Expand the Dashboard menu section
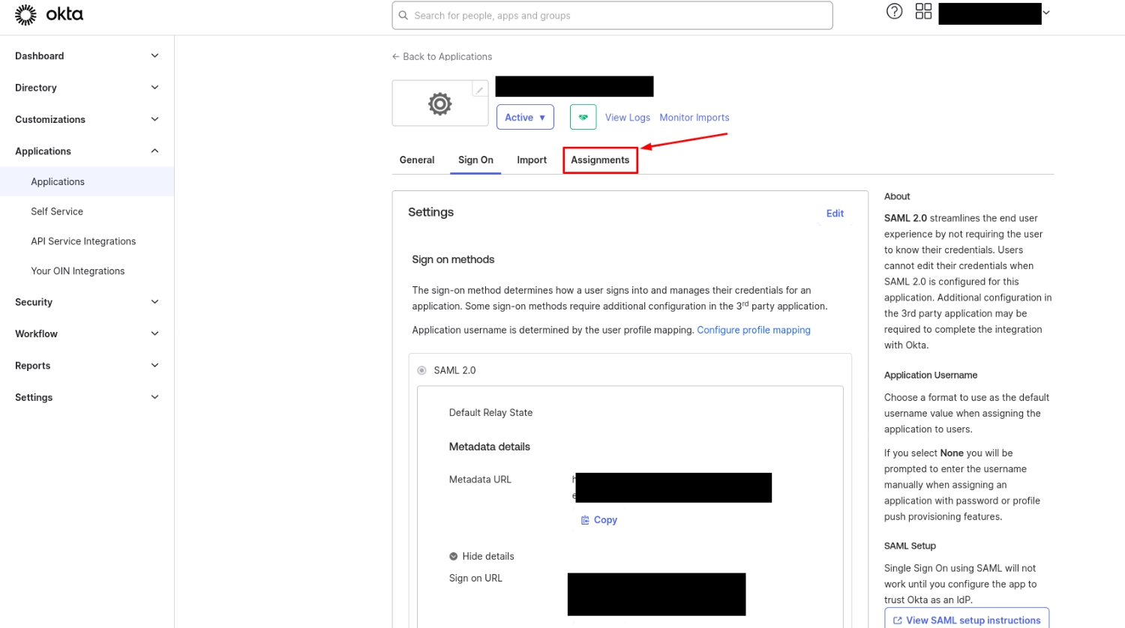Viewport: 1125px width, 628px height. coord(87,56)
